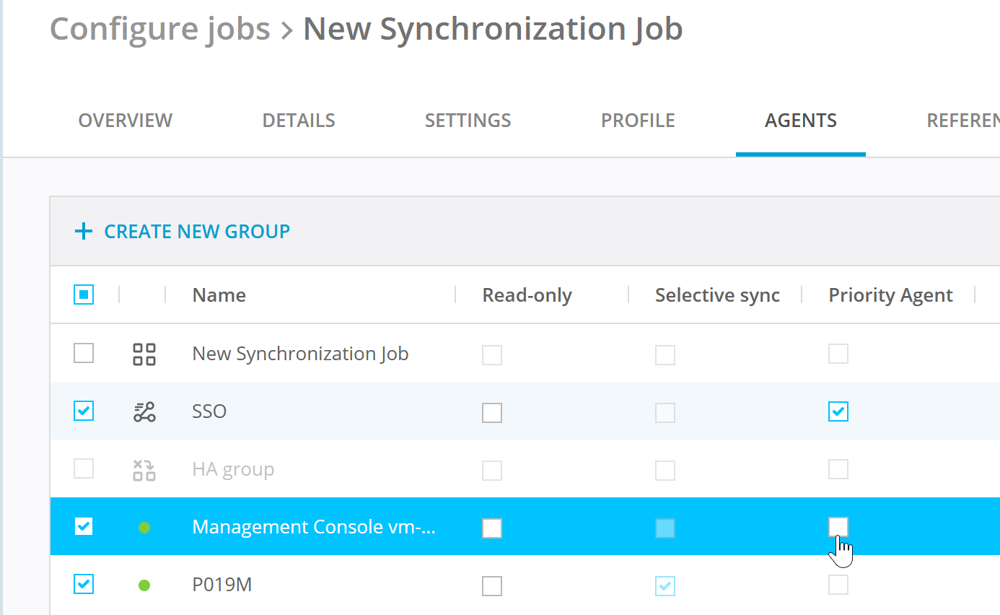
Task: Click green status dot for Management Console
Action: point(144,528)
